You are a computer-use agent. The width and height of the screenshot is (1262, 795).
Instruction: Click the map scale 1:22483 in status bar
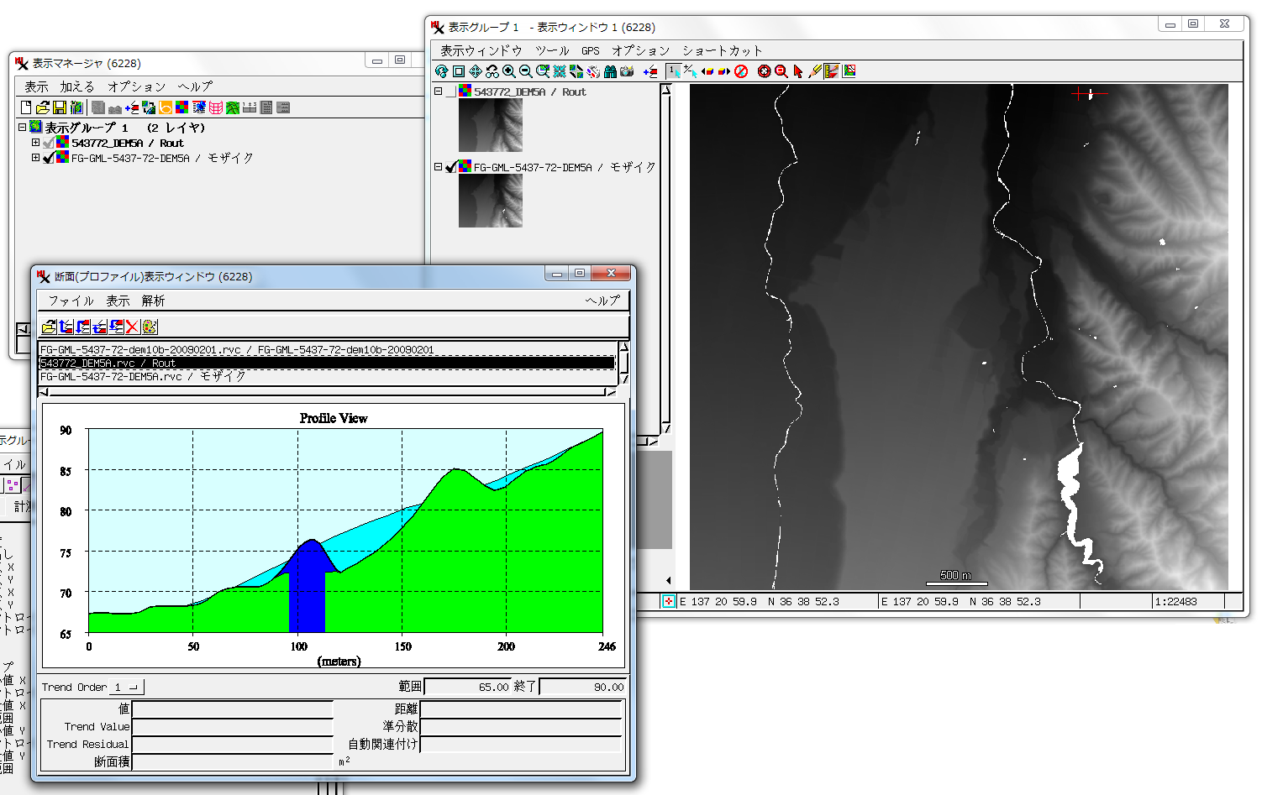[x=1175, y=602]
